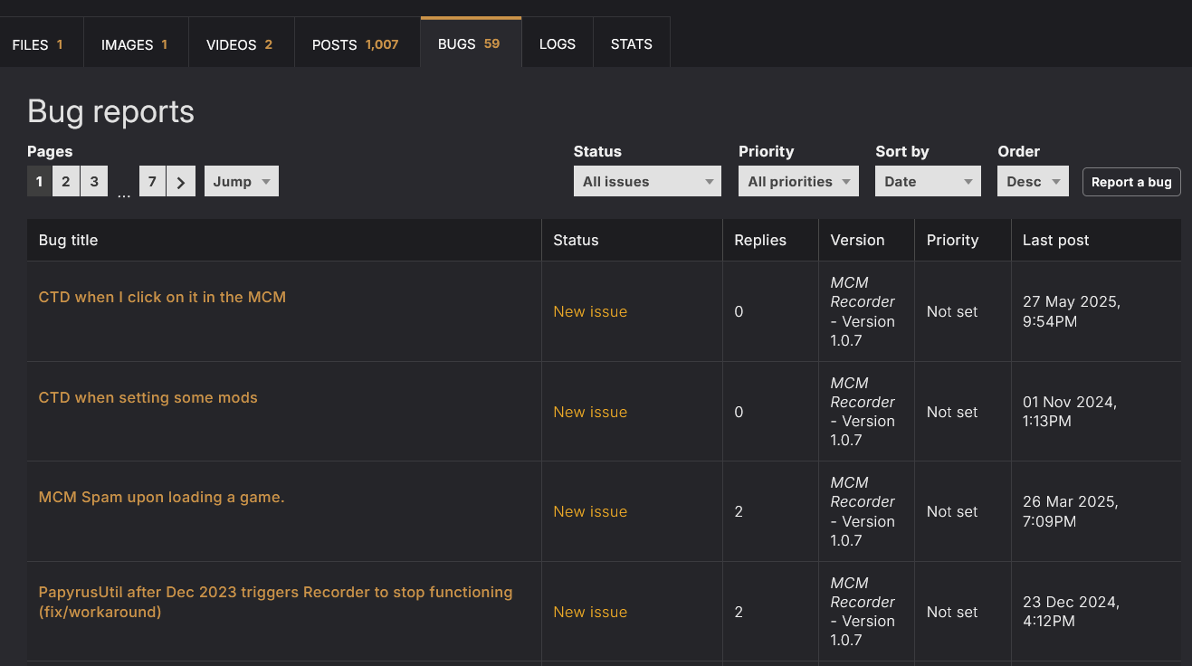Screen dimensions: 1192x666
Task: Open the Order Desc dropdown
Action: 1034,181
